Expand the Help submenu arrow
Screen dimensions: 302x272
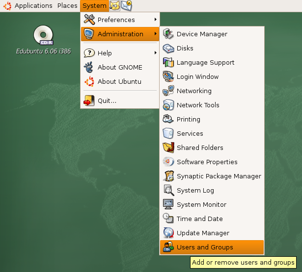pos(156,53)
